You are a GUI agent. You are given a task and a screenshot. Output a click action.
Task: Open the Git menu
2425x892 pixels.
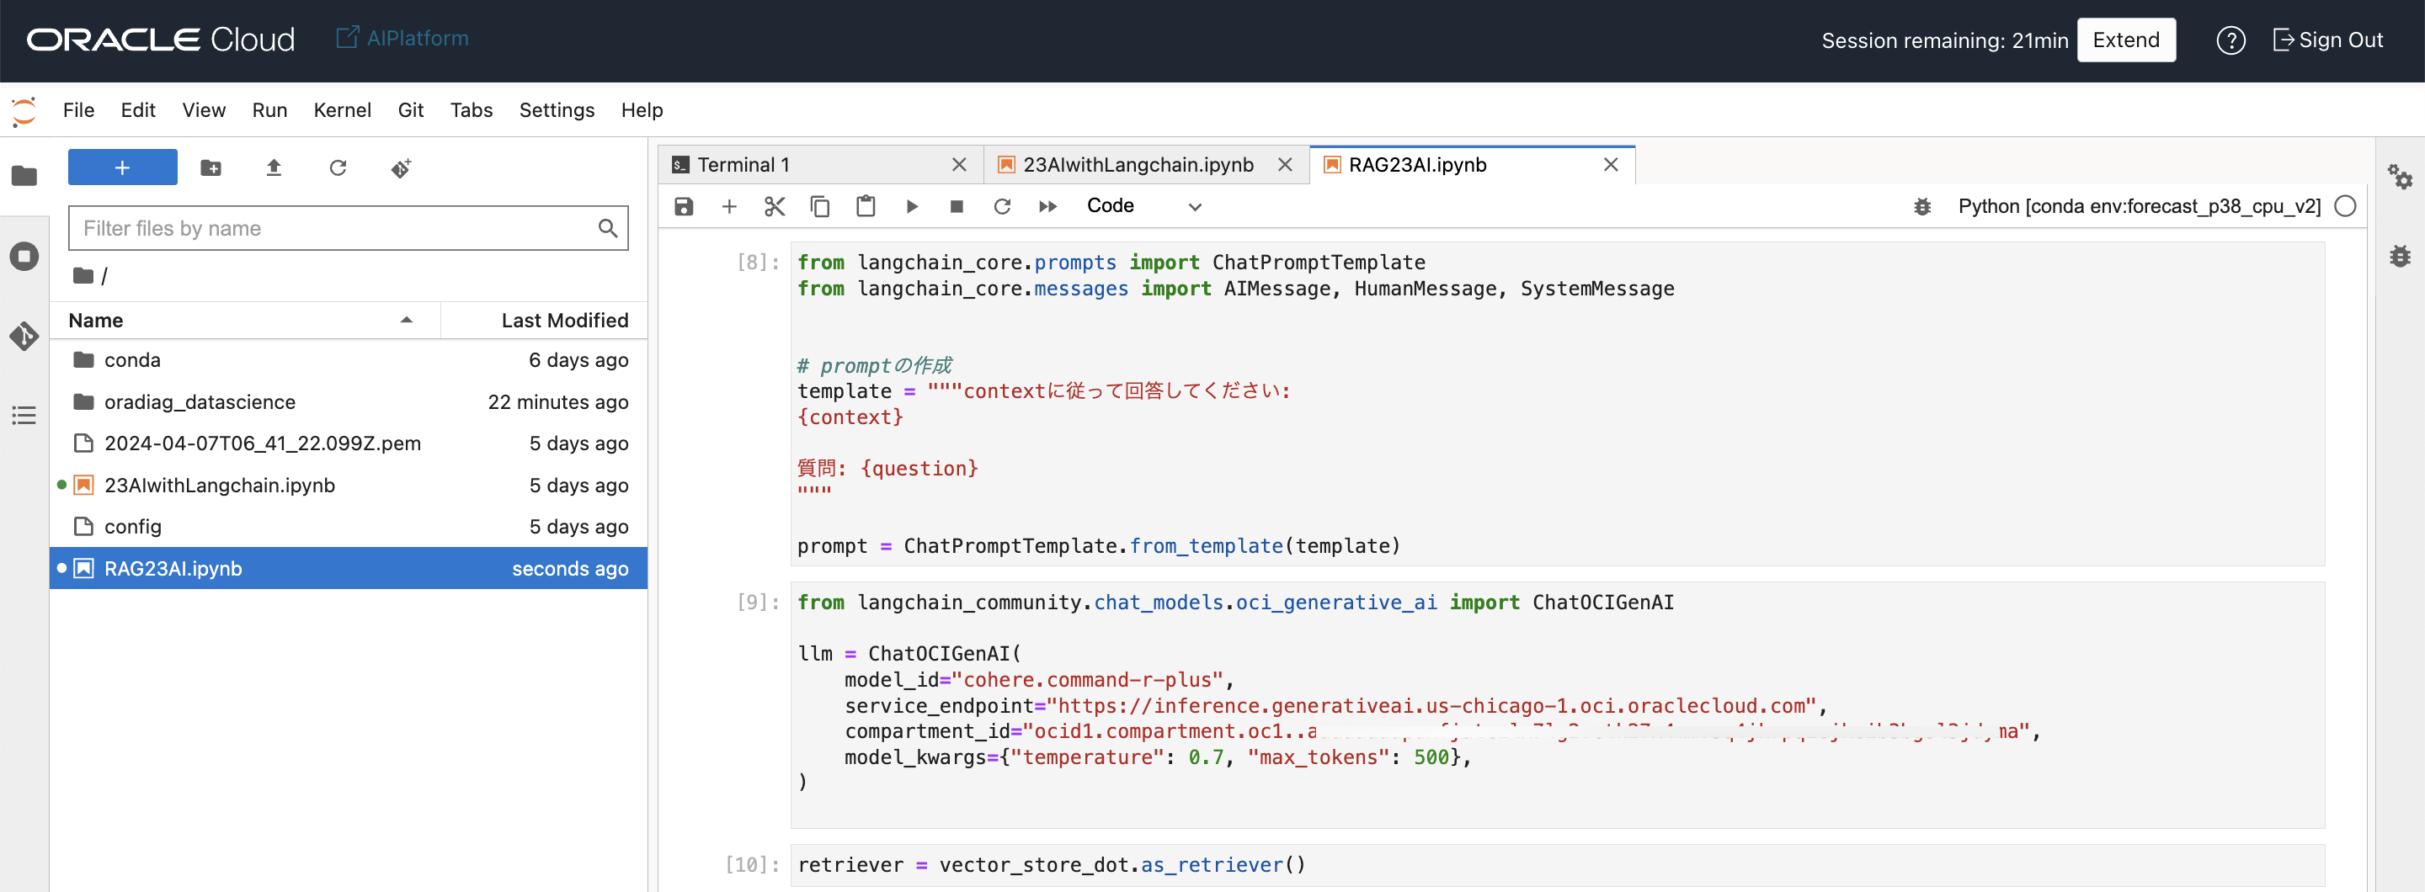click(410, 110)
